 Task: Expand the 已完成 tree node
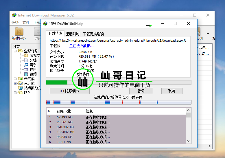pyautogui.click(x=15, y=83)
